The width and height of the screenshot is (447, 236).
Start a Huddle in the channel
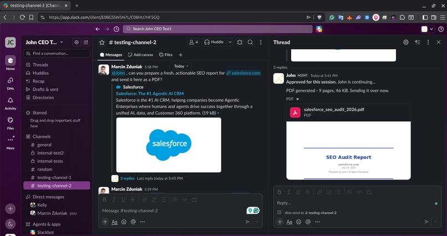click(215, 42)
